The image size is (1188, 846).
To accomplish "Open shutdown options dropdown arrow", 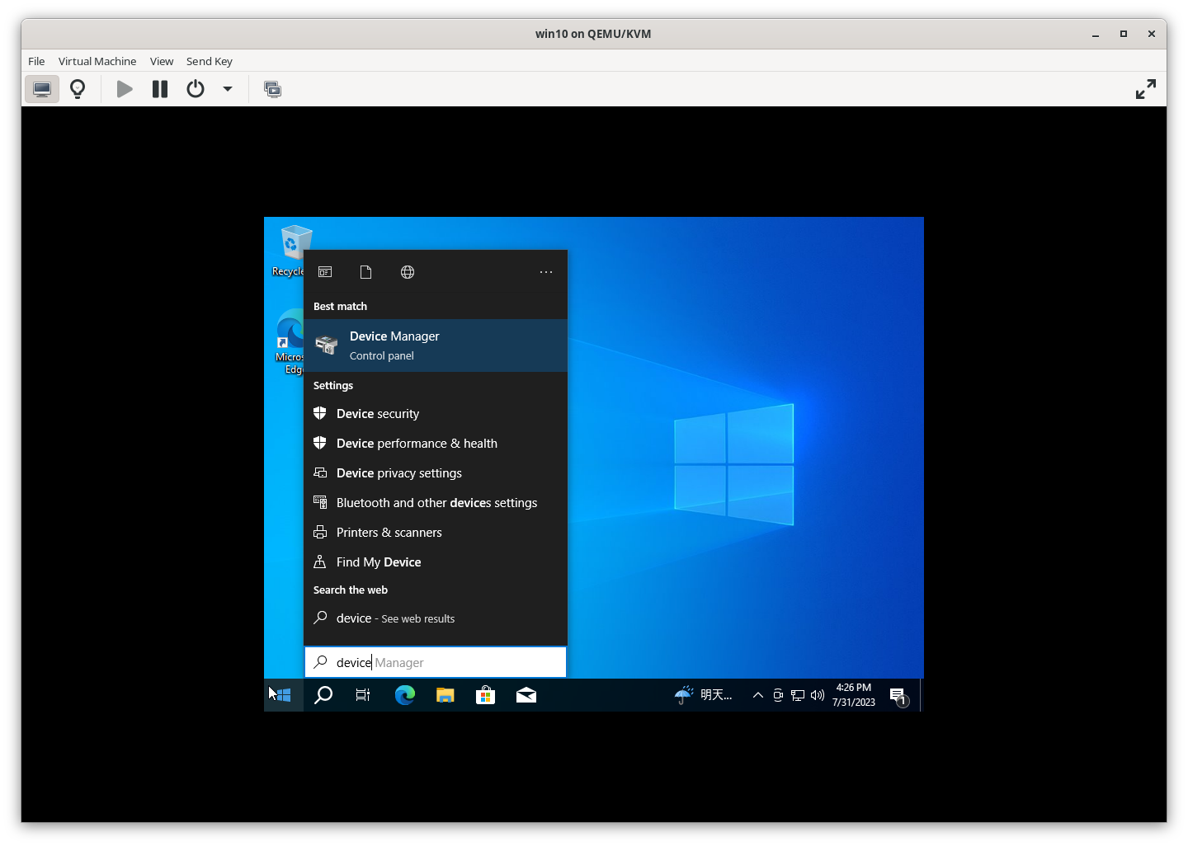I will [x=228, y=89].
